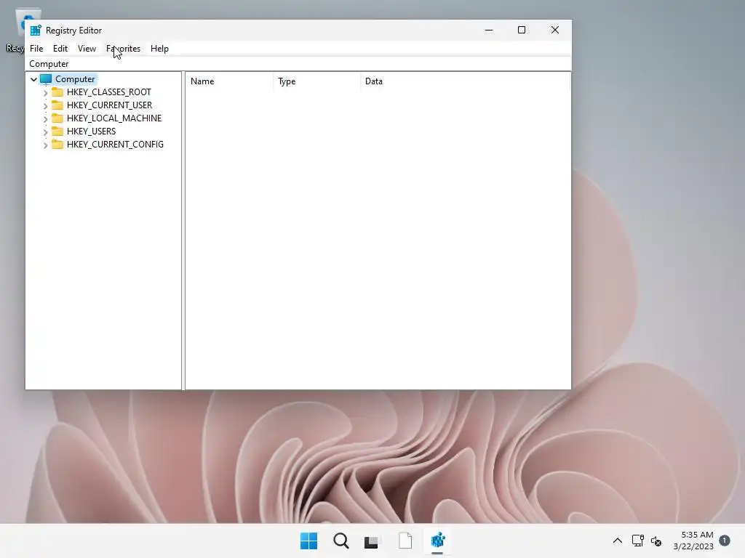Open the Edit menu

(60, 49)
